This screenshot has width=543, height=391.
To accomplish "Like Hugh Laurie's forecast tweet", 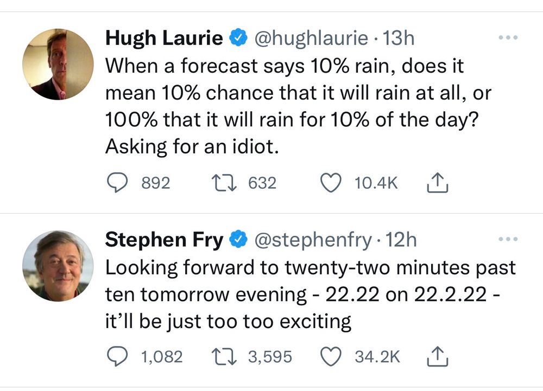I will [331, 183].
